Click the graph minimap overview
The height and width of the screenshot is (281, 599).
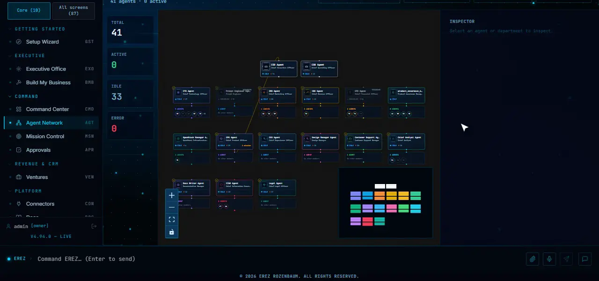pyautogui.click(x=386, y=203)
